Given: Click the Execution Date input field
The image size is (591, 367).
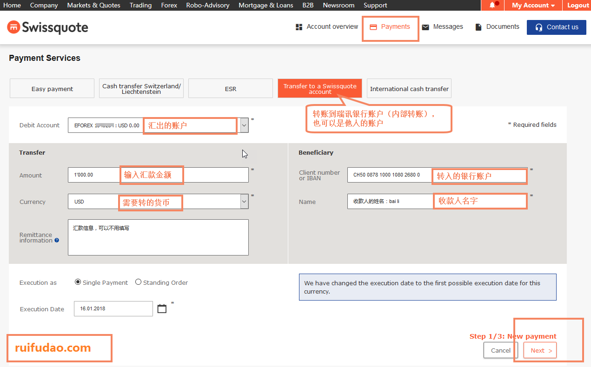Looking at the screenshot, I should pos(113,308).
